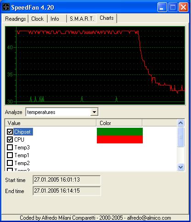The image size is (191, 222).
Task: Uncheck the Chipset temperature checkbox
Action: pos(10,131)
